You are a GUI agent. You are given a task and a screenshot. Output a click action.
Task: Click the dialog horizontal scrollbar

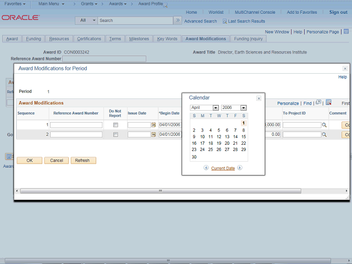tap(161, 191)
